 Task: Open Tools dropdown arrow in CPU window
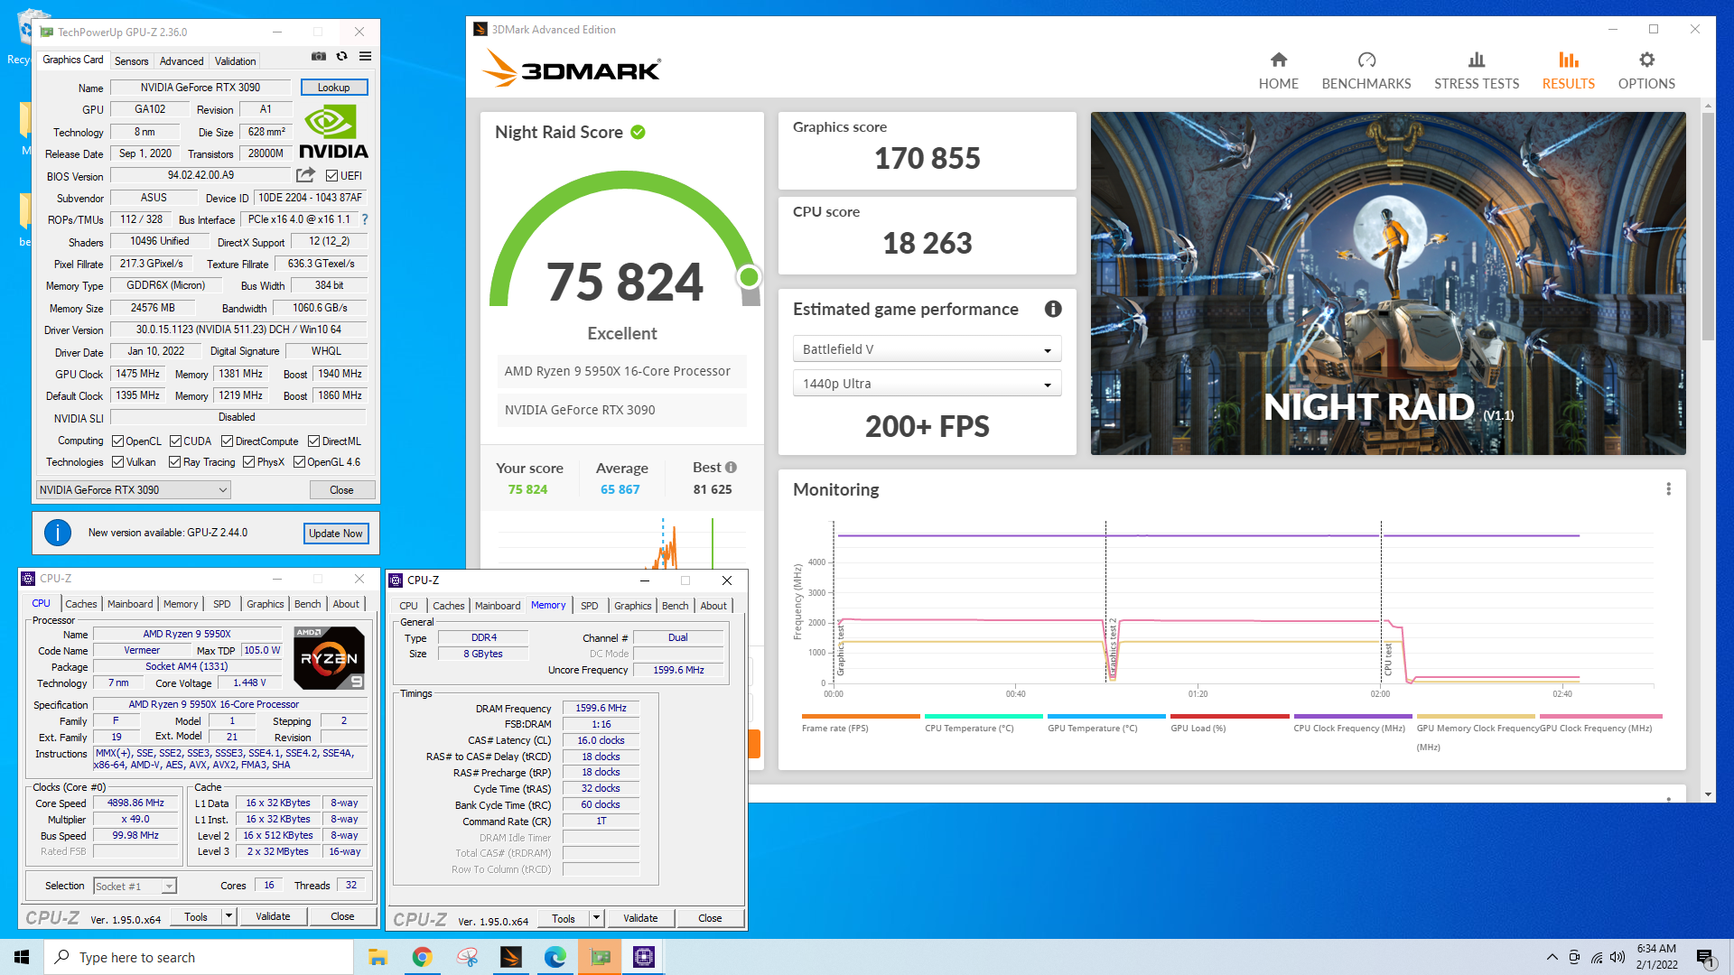click(x=228, y=916)
